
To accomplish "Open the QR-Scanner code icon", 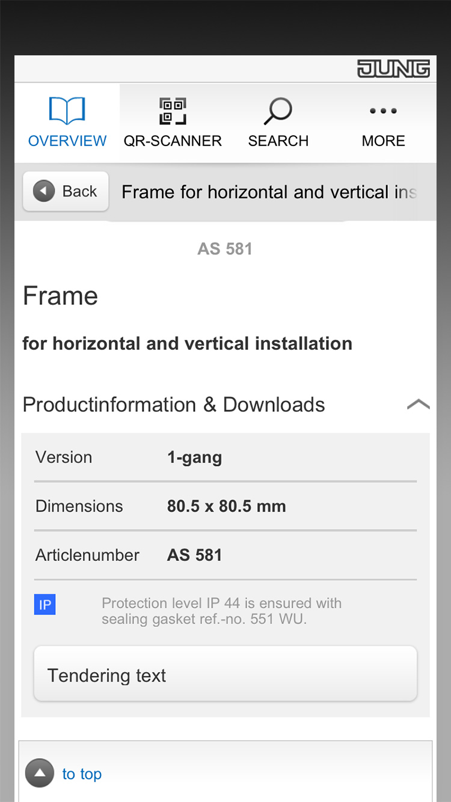I will point(173,111).
